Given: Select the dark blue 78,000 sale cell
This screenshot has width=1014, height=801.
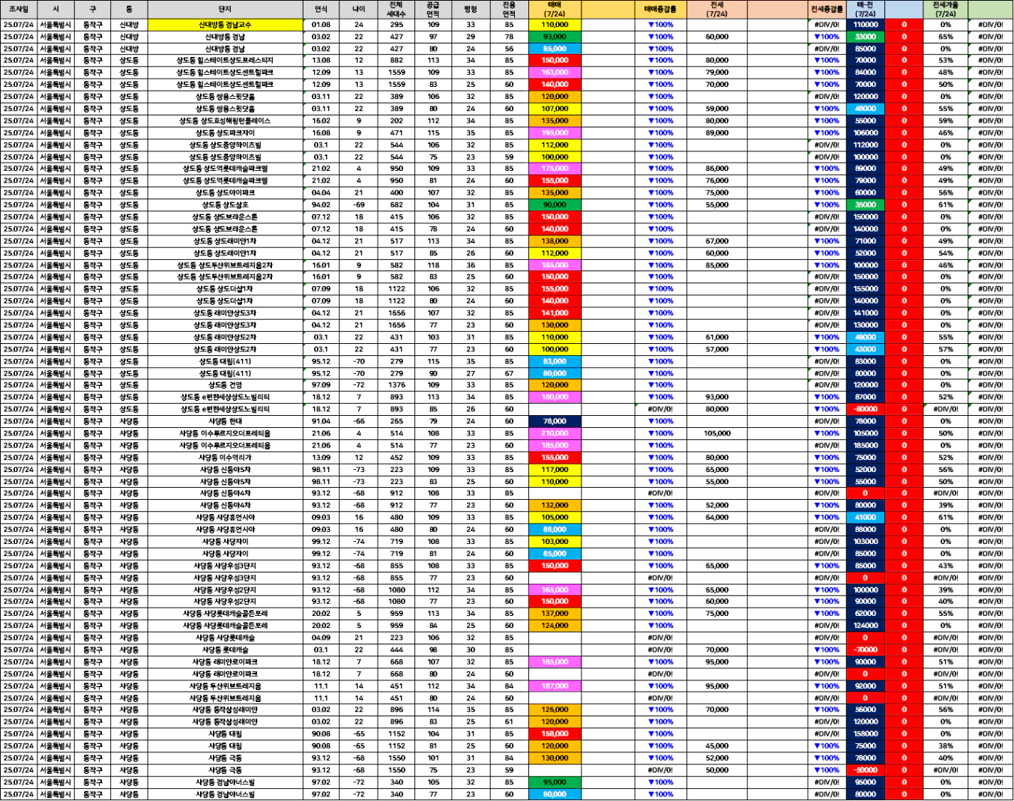Looking at the screenshot, I should click(x=555, y=421).
